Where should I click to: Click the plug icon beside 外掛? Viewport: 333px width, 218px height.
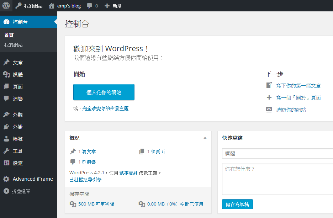[6, 127]
